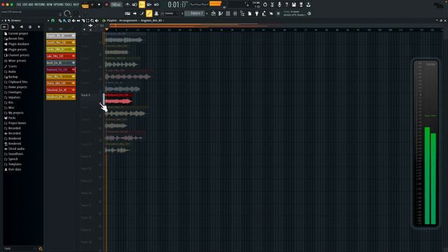The image size is (448, 252).
Task: Toggle the highlighted countdown before recording
Action: (141, 4)
